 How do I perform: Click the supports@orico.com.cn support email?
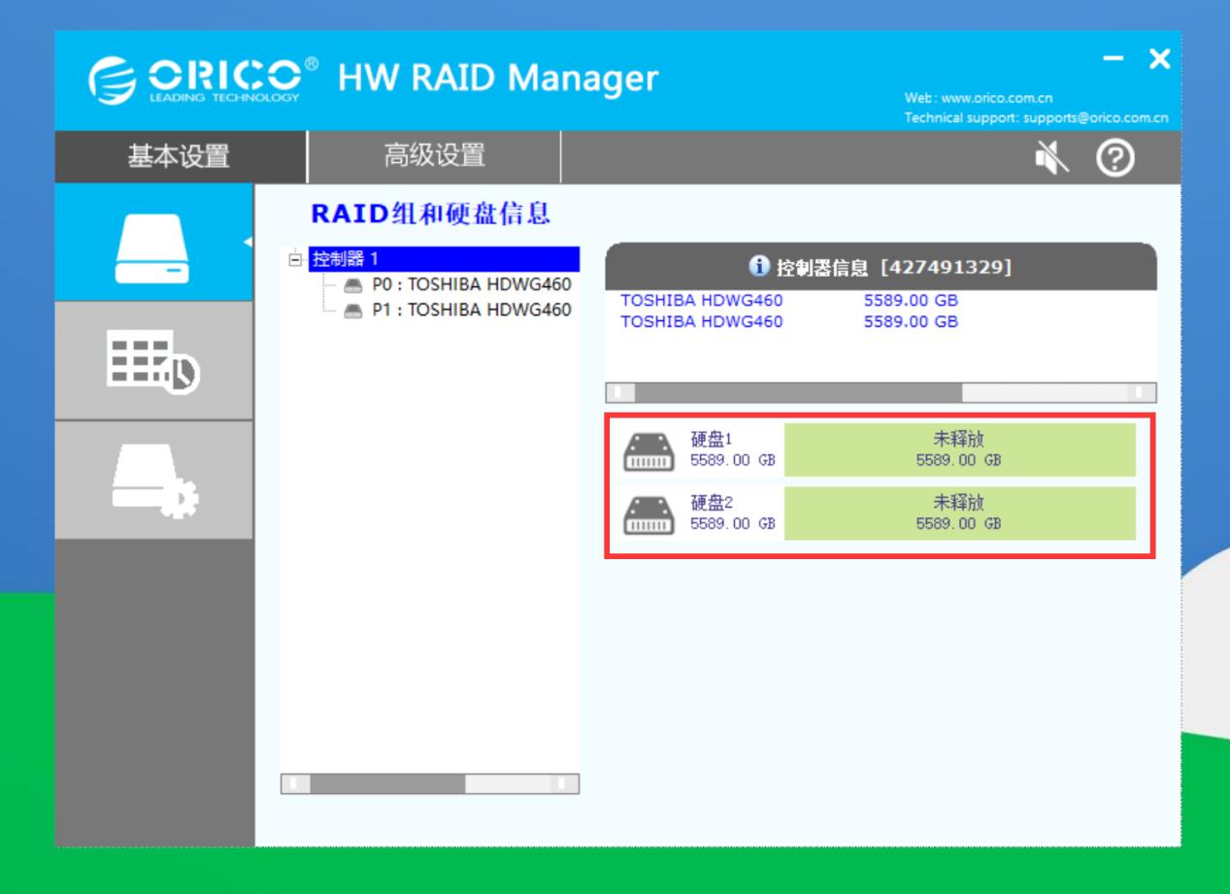pos(1097,118)
